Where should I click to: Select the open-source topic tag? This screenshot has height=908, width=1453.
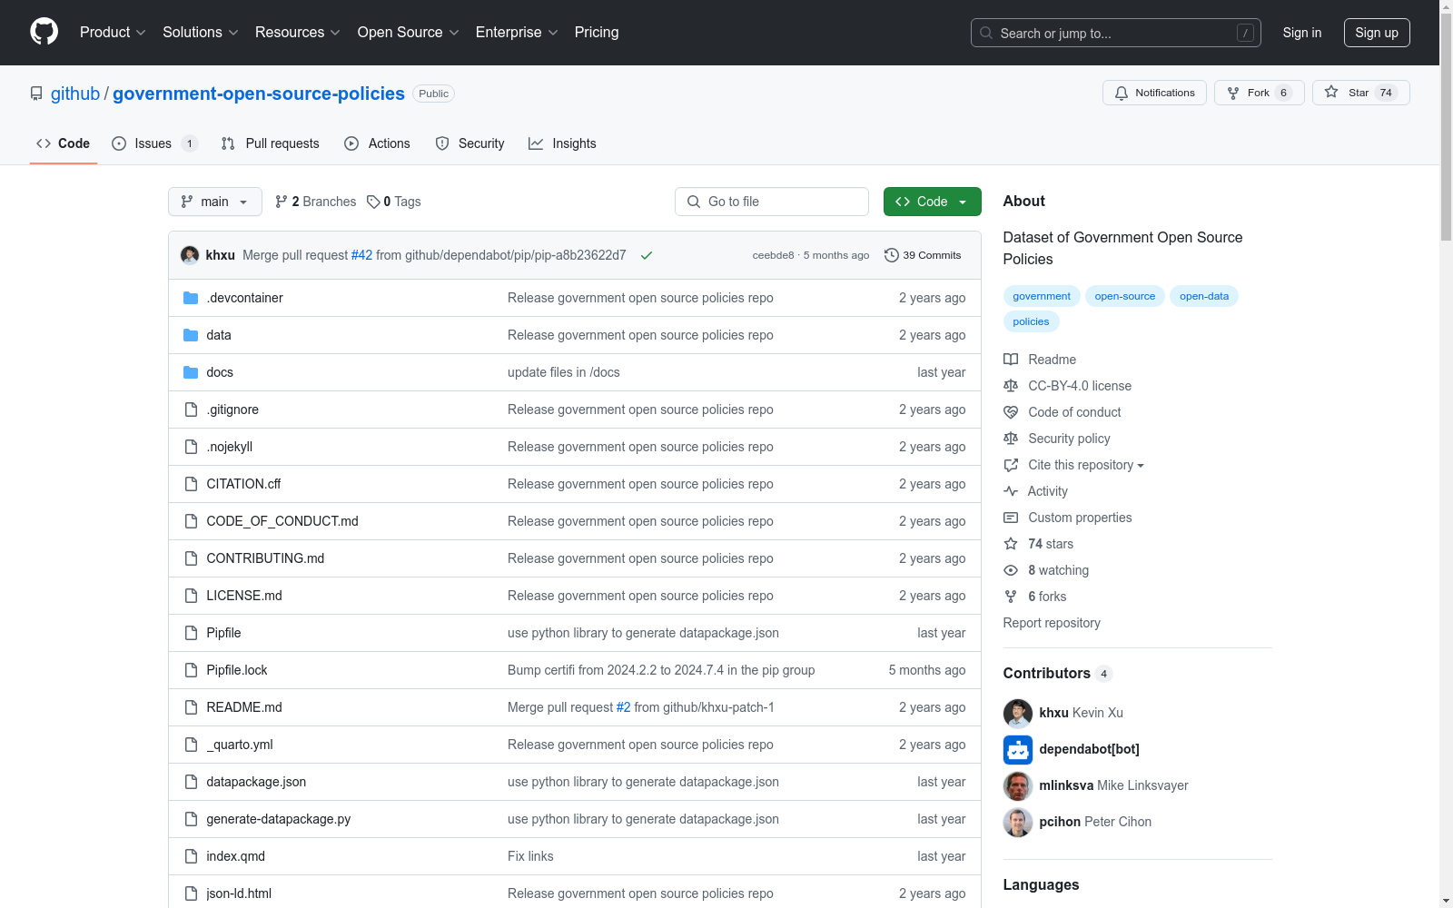tap(1125, 296)
